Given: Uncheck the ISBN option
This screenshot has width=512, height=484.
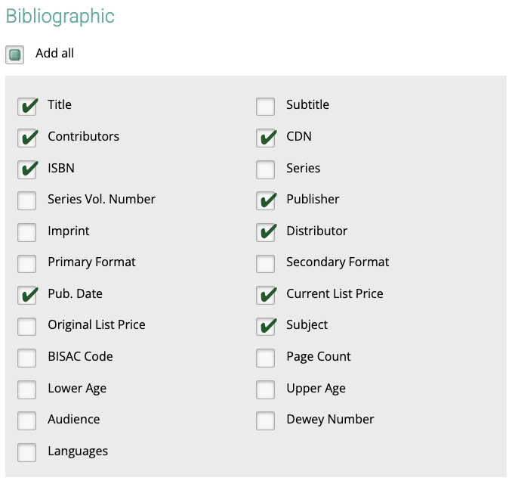Looking at the screenshot, I should click(26, 169).
